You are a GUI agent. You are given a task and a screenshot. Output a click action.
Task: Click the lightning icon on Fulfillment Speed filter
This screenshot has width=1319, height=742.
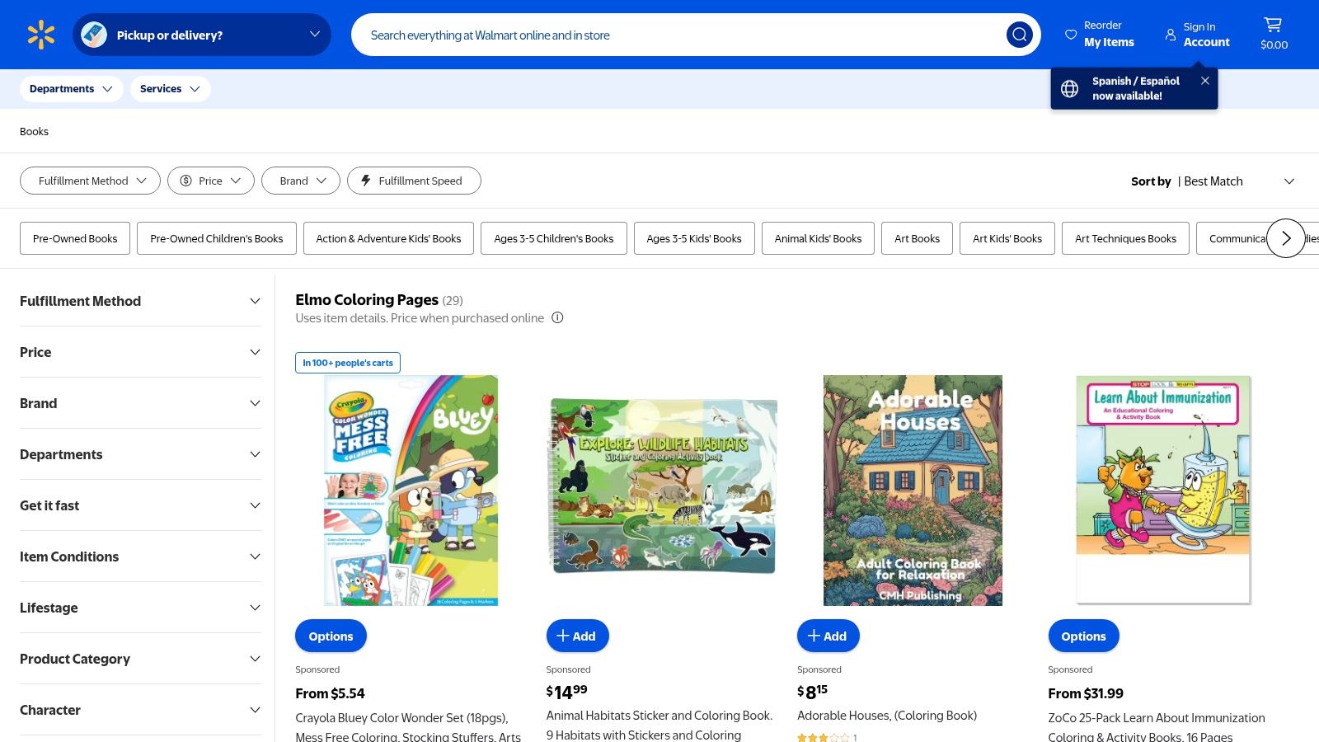(x=365, y=181)
